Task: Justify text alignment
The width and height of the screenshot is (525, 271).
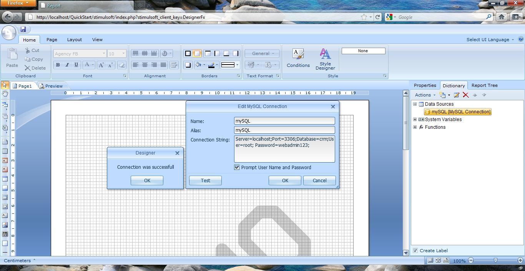Action: tap(163, 65)
